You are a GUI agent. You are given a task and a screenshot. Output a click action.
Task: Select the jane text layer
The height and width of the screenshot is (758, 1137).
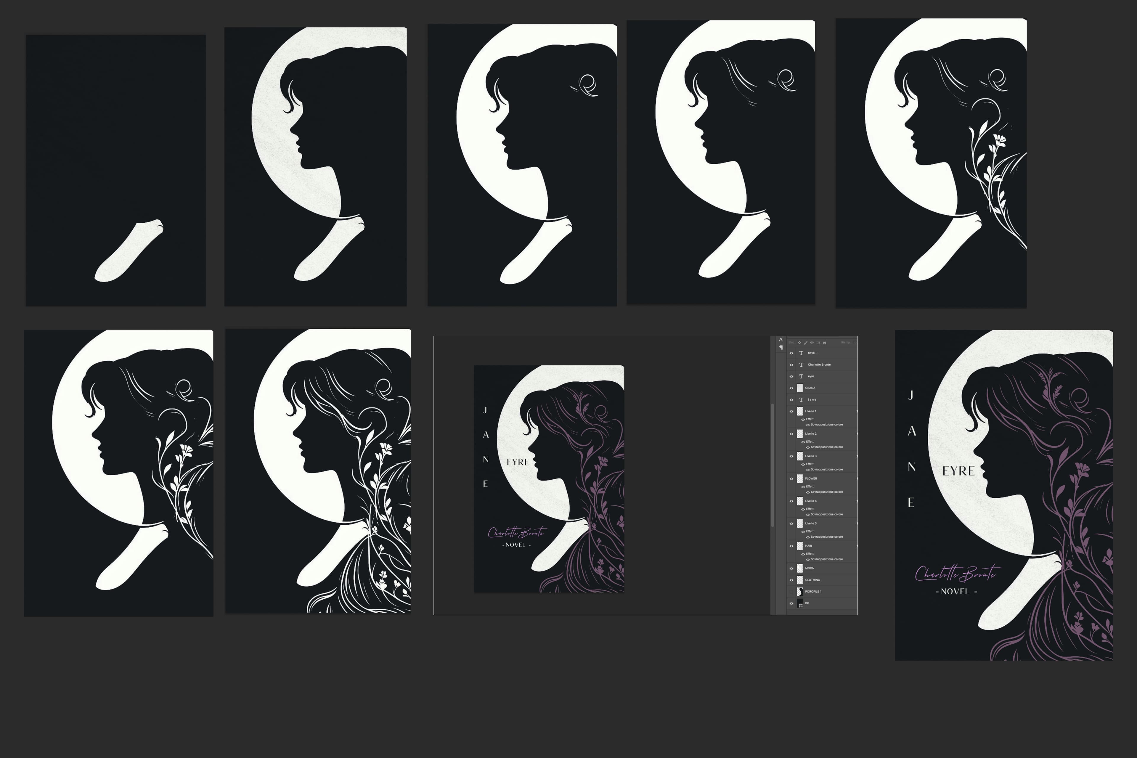812,400
